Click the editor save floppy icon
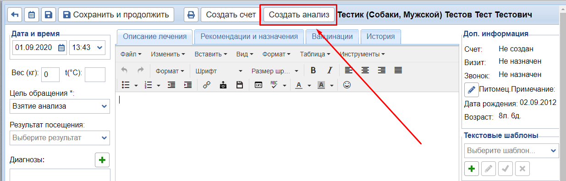Image resolution: width=566 pixels, height=181 pixels. tap(239, 85)
